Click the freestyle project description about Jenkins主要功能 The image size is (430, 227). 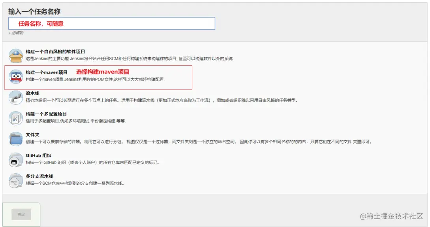tap(130, 59)
